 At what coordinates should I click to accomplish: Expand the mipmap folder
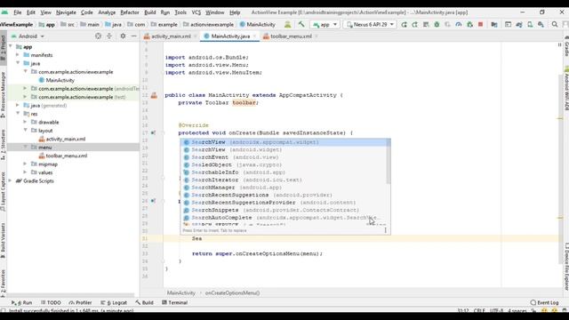coord(25,164)
